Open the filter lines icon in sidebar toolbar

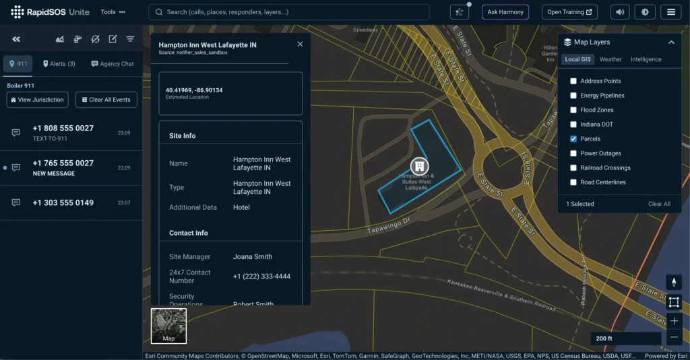click(130, 39)
